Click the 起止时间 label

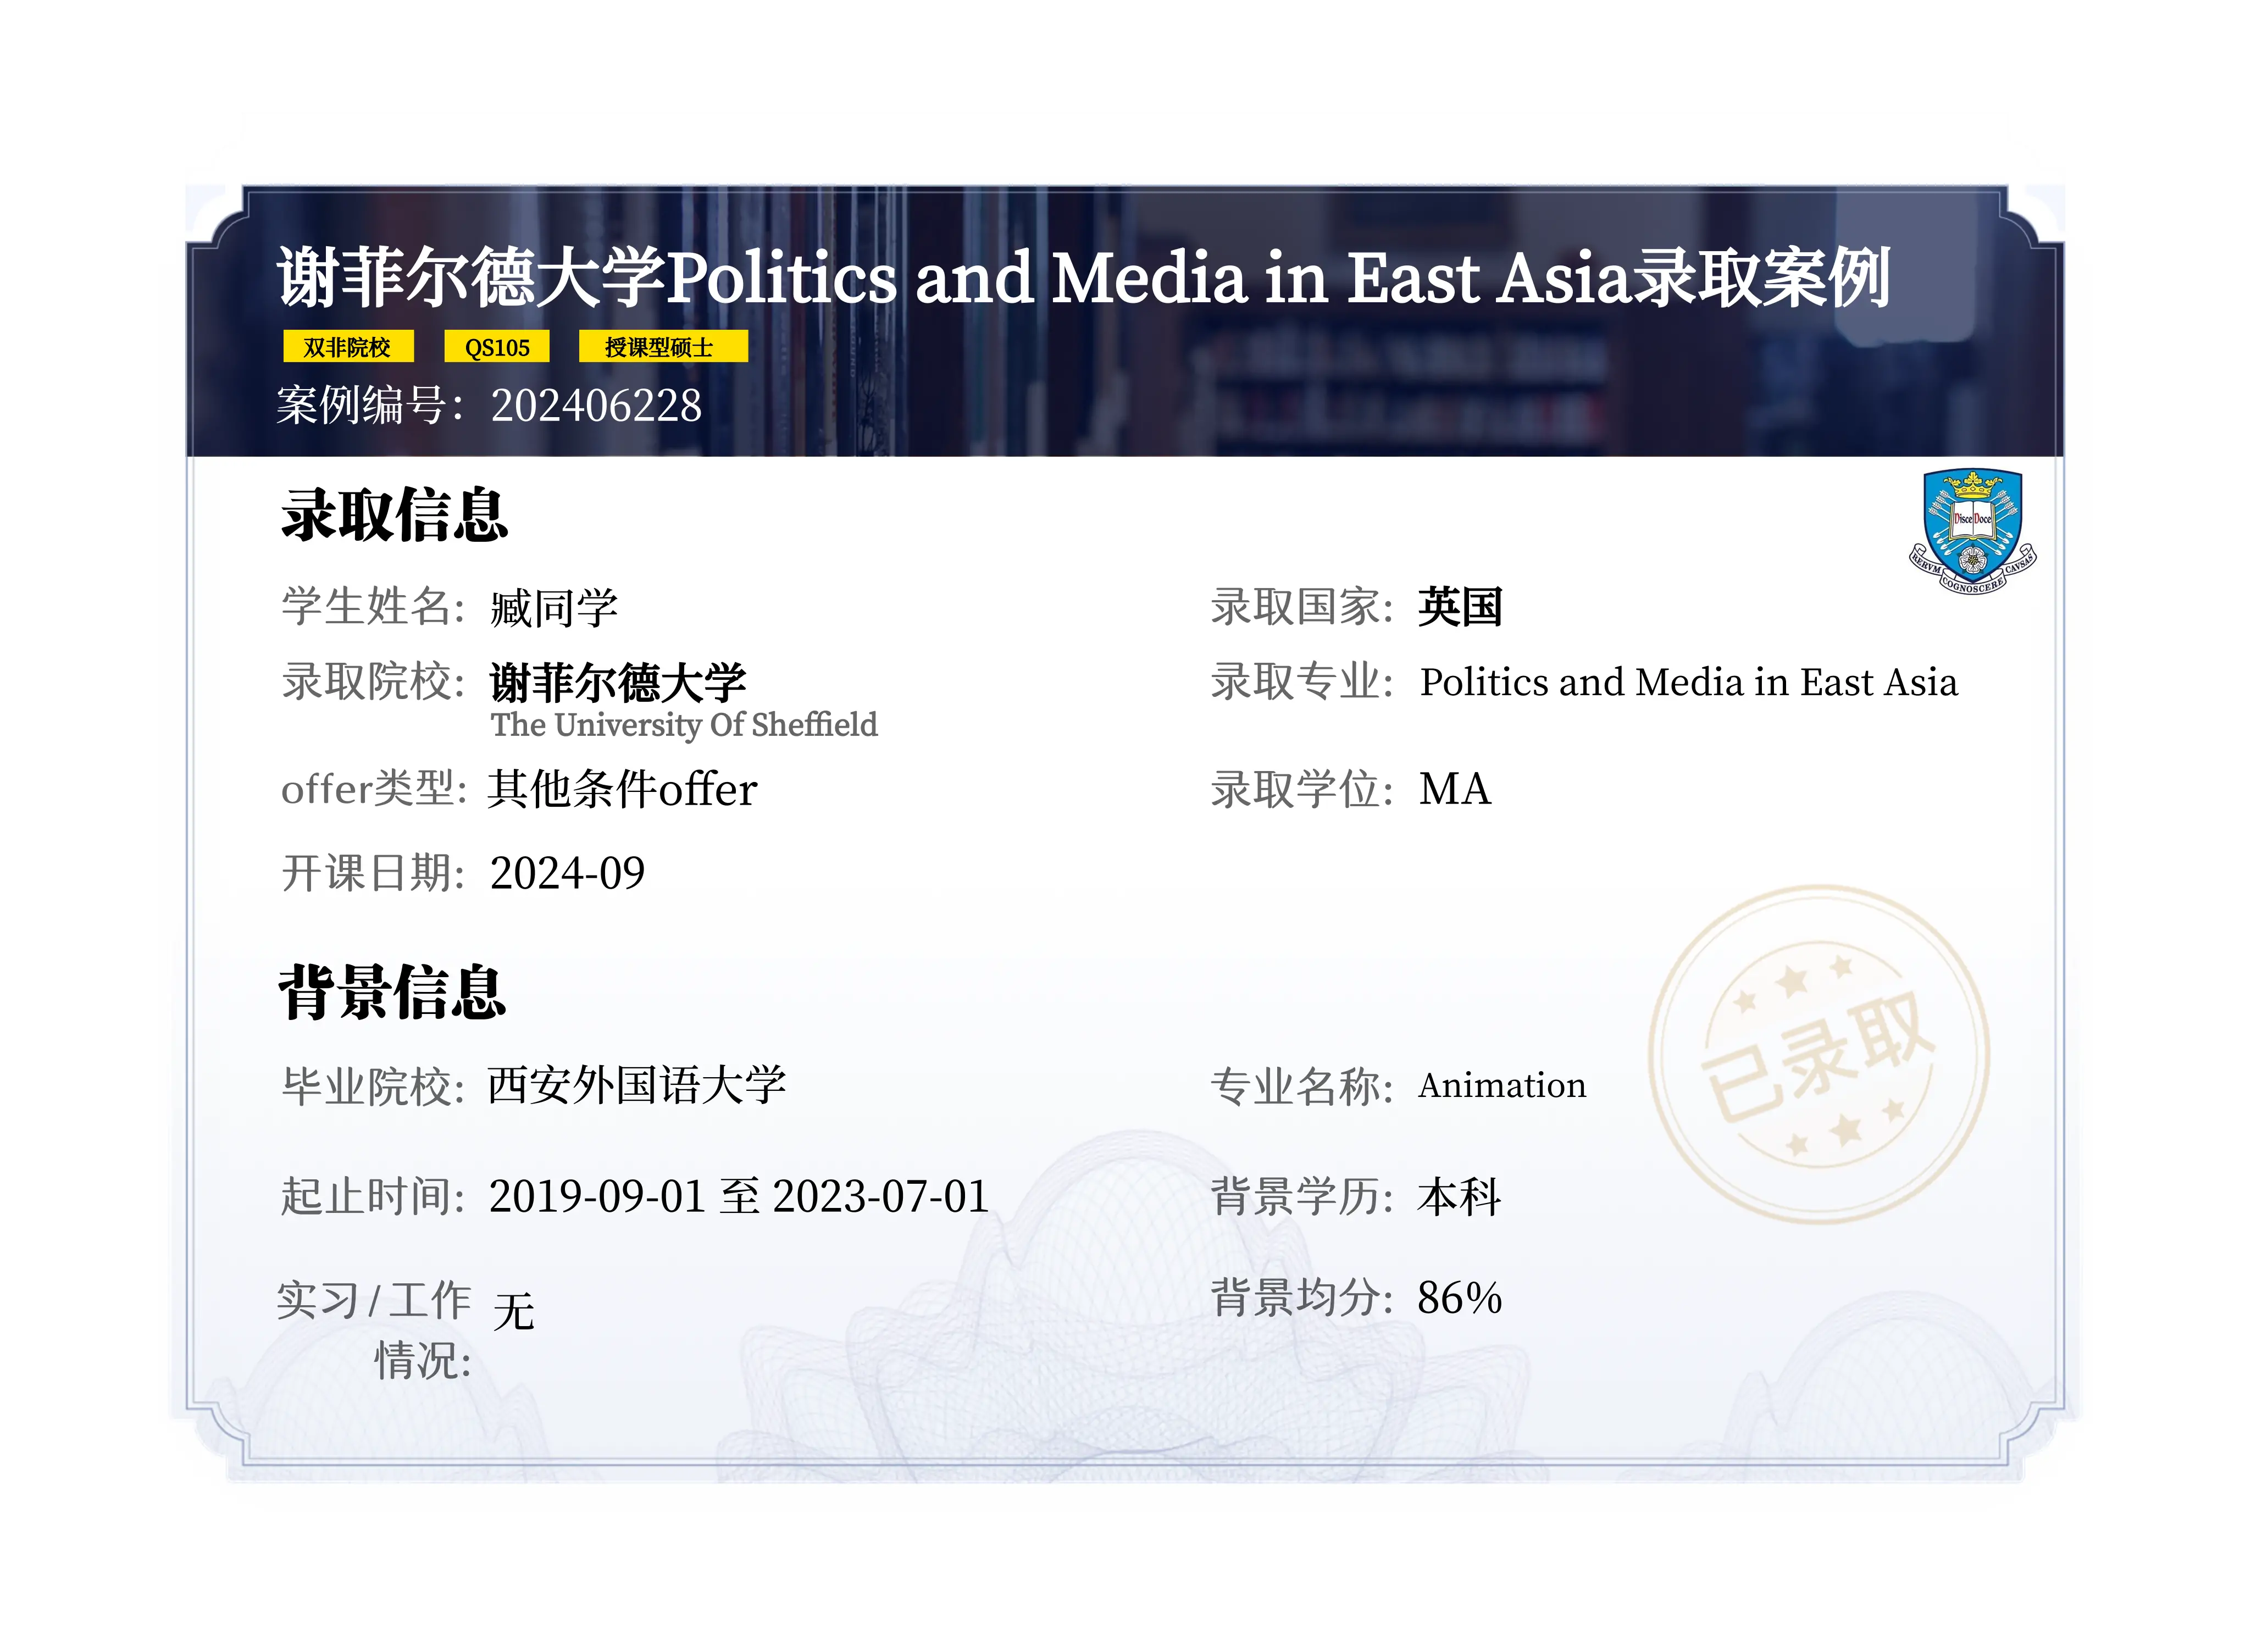click(x=373, y=1197)
